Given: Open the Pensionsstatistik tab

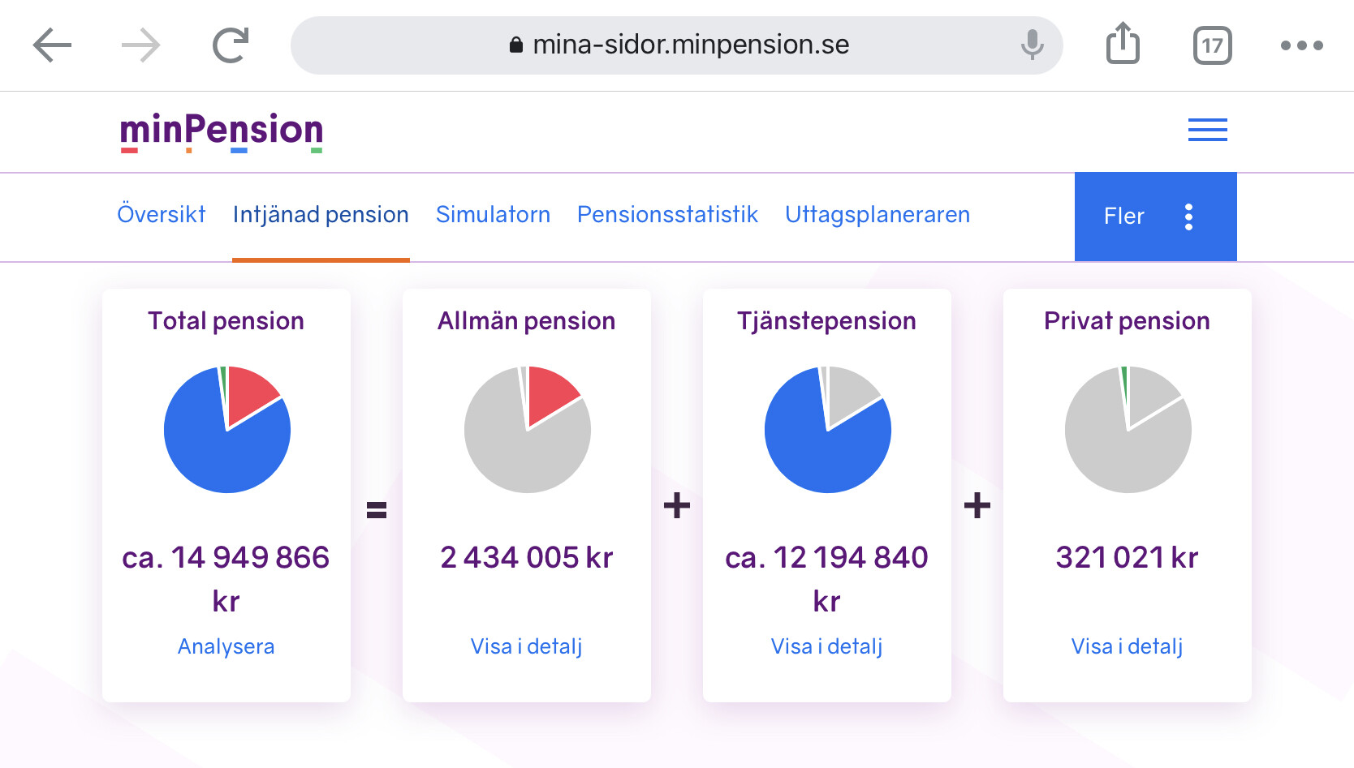Looking at the screenshot, I should coord(667,215).
